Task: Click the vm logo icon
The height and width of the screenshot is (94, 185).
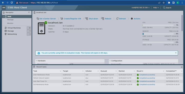Action: tap(4, 7)
